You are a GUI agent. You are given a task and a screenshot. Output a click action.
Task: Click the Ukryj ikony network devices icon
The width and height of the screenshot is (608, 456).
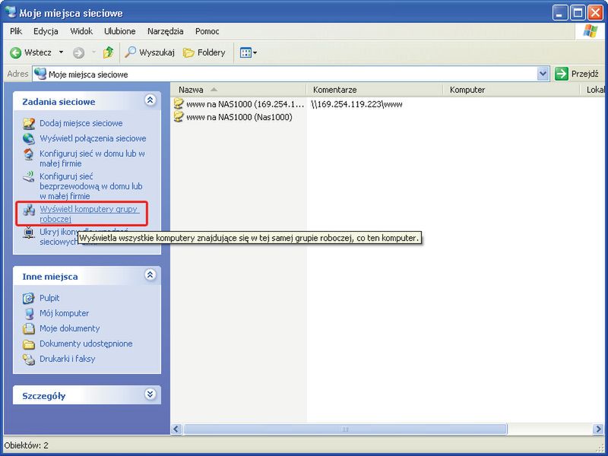(28, 233)
